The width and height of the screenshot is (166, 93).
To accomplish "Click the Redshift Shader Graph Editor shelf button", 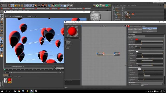I will 75,8.
